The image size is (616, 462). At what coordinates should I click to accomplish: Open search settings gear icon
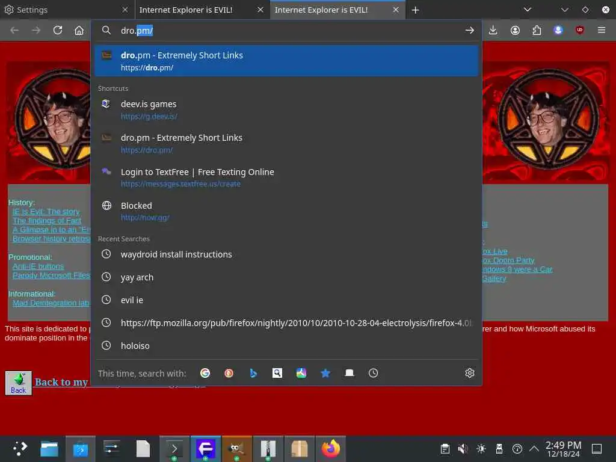point(470,373)
